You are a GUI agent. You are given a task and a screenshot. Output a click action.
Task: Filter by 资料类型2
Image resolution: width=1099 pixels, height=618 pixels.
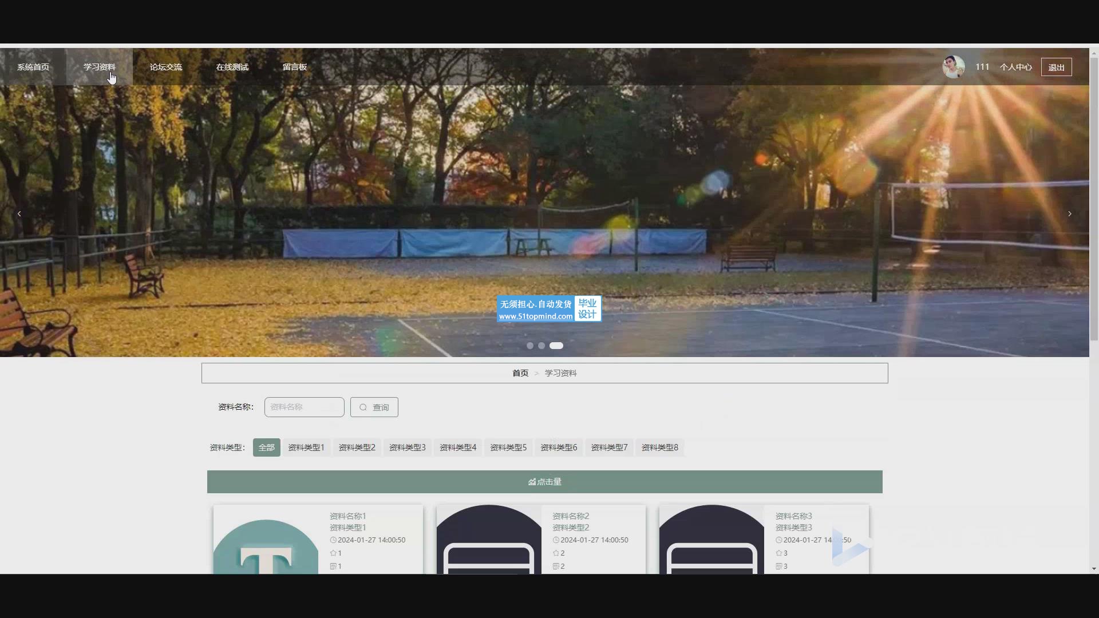pos(357,447)
